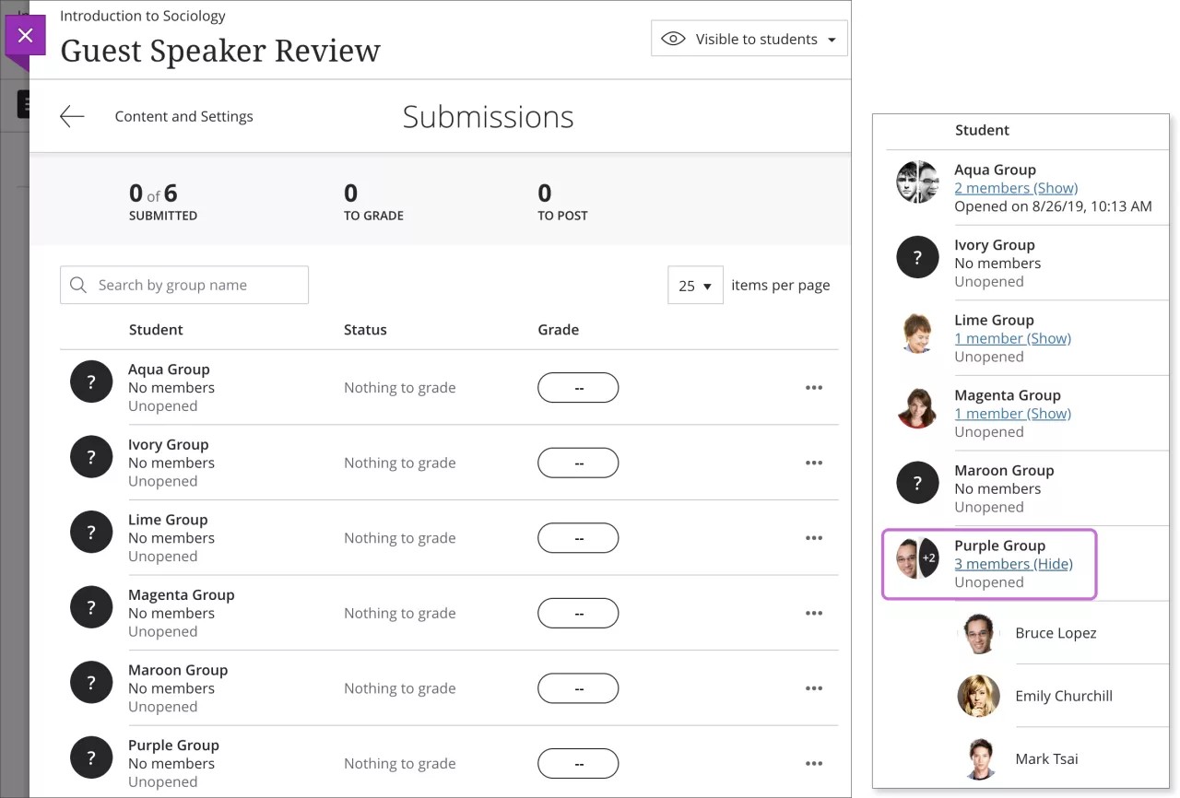
Task: Select Bruce Lopez from Purple Group
Action: [1056, 633]
